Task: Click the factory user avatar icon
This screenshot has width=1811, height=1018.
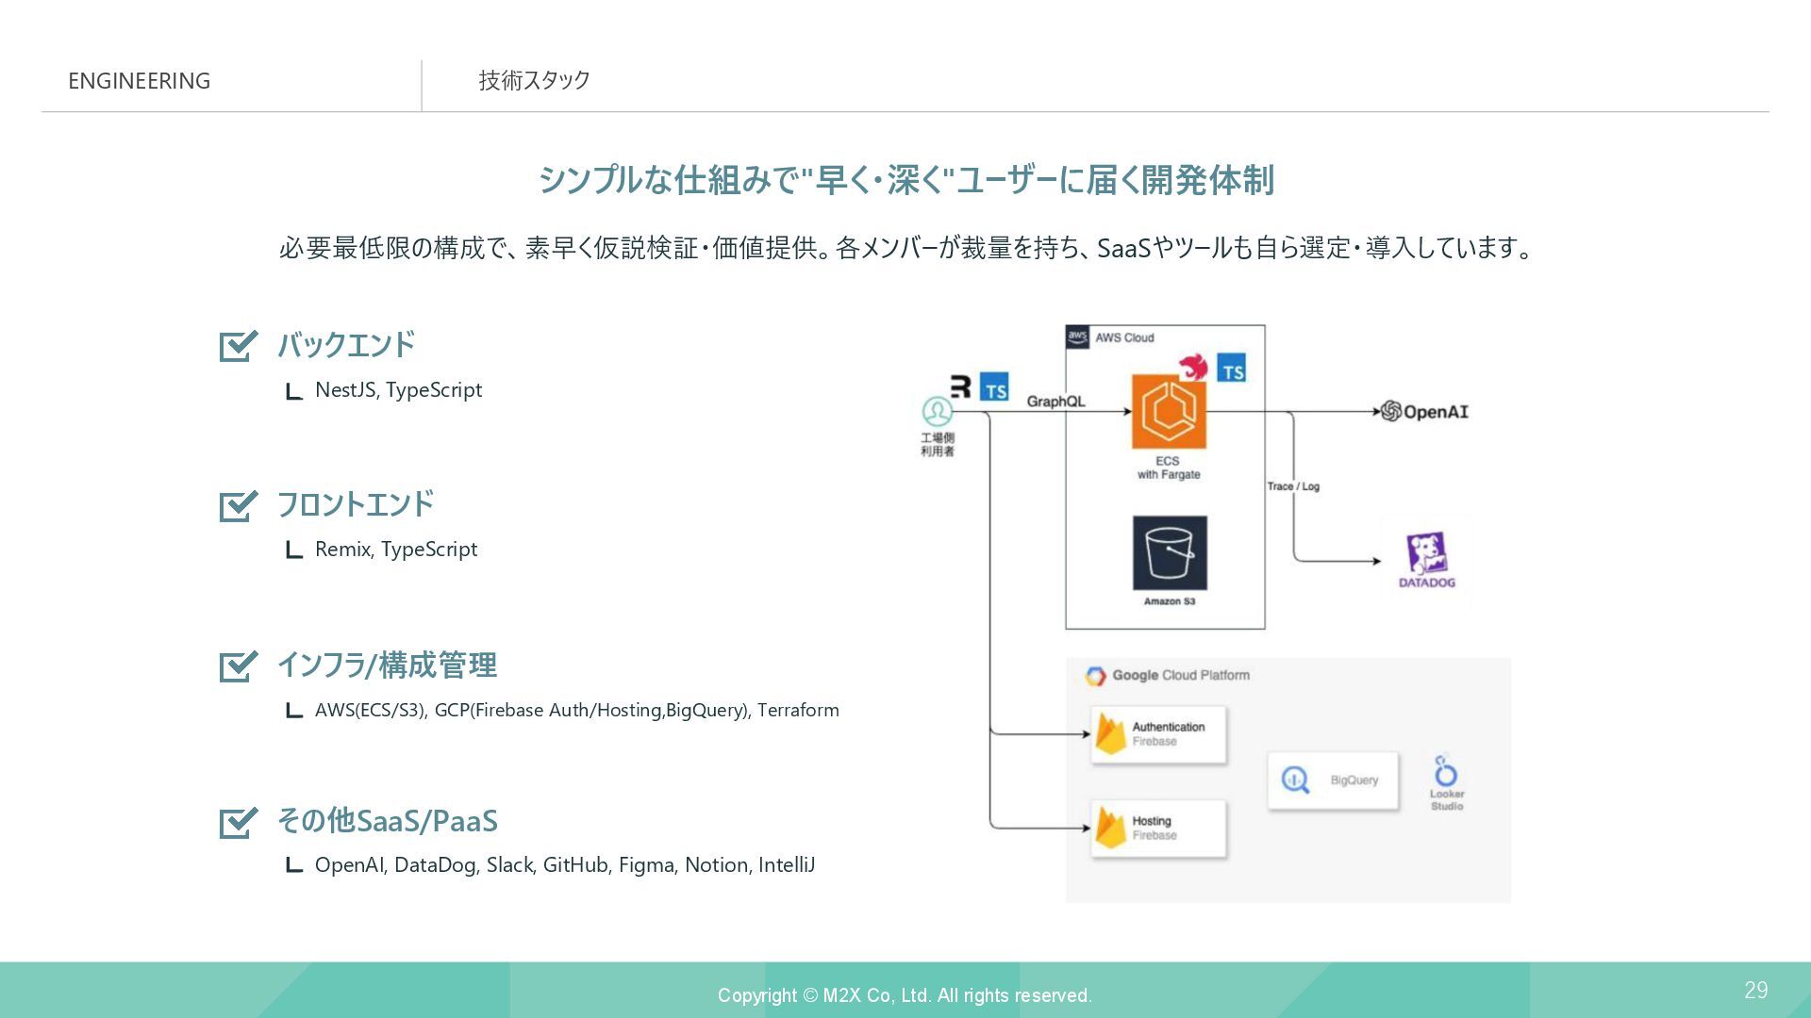Action: (937, 411)
